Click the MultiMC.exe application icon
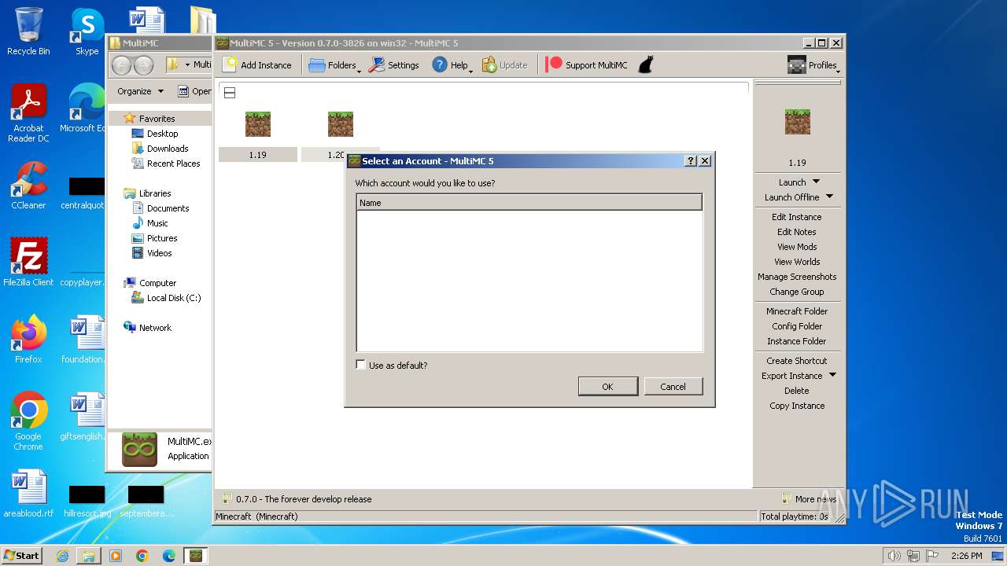Screen dimensions: 1007x566 tap(139, 449)
